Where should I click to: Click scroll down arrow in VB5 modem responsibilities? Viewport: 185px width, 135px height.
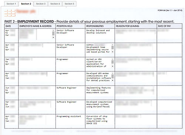pyautogui.click(x=112, y=80)
